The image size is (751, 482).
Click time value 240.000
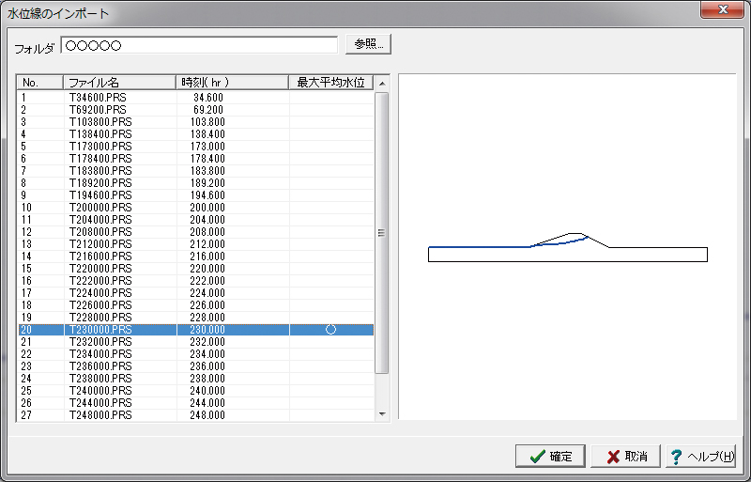pyautogui.click(x=207, y=391)
